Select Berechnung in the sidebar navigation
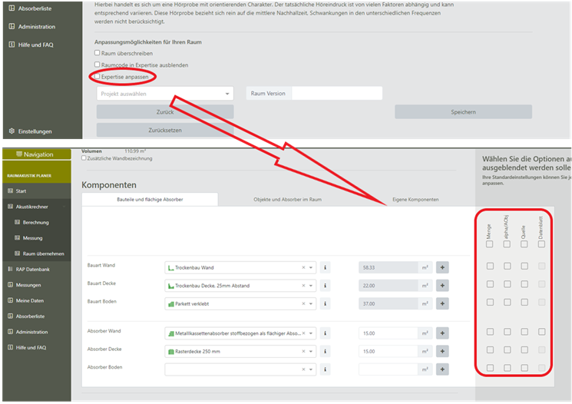The width and height of the screenshot is (572, 404). tap(35, 222)
